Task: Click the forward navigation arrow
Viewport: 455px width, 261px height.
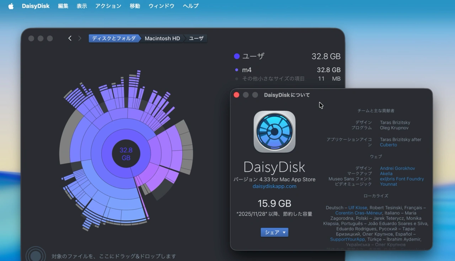Action: pos(79,38)
